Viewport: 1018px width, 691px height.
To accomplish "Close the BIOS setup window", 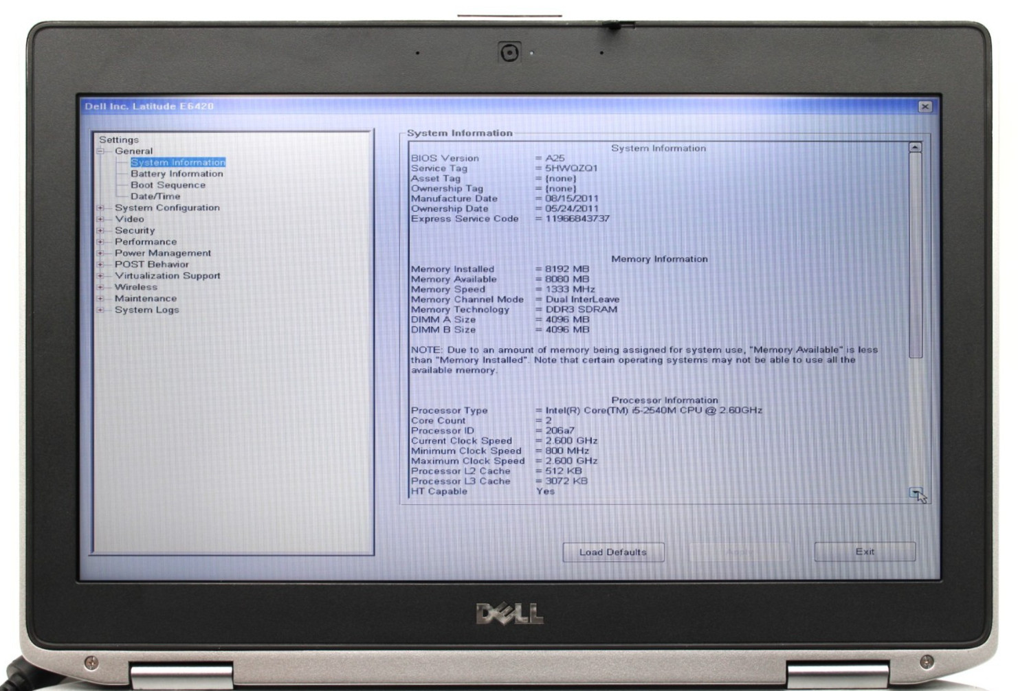I will pyautogui.click(x=925, y=106).
